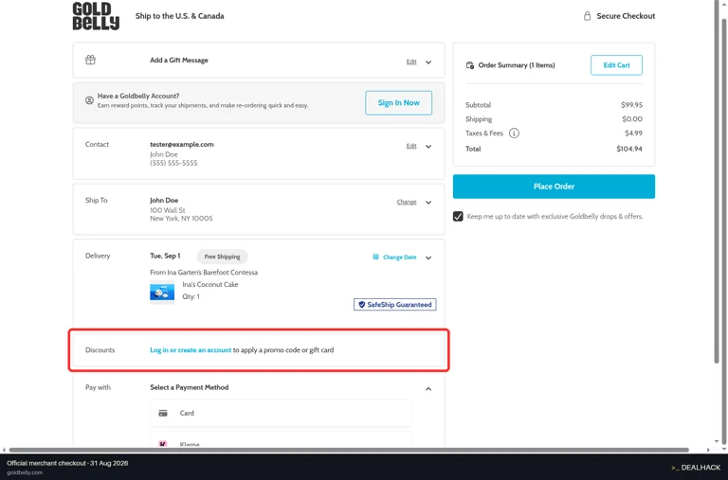The height and width of the screenshot is (480, 728).
Task: Click the account profile icon
Action: tap(89, 100)
